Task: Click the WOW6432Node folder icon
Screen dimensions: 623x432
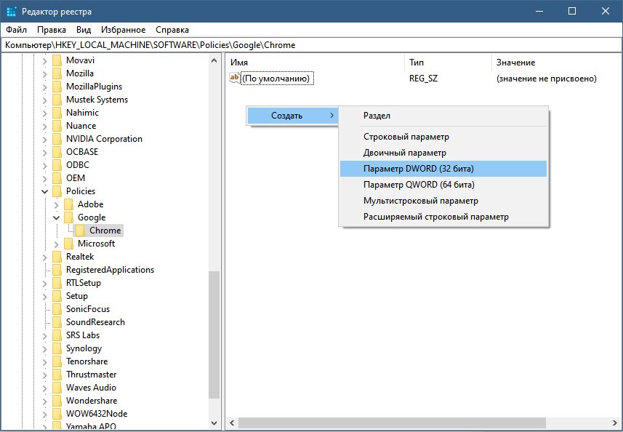Action: (57, 415)
